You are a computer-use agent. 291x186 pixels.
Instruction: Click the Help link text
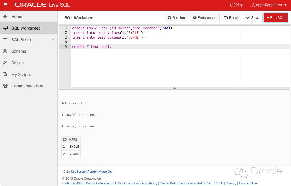pyautogui.click(x=239, y=5)
